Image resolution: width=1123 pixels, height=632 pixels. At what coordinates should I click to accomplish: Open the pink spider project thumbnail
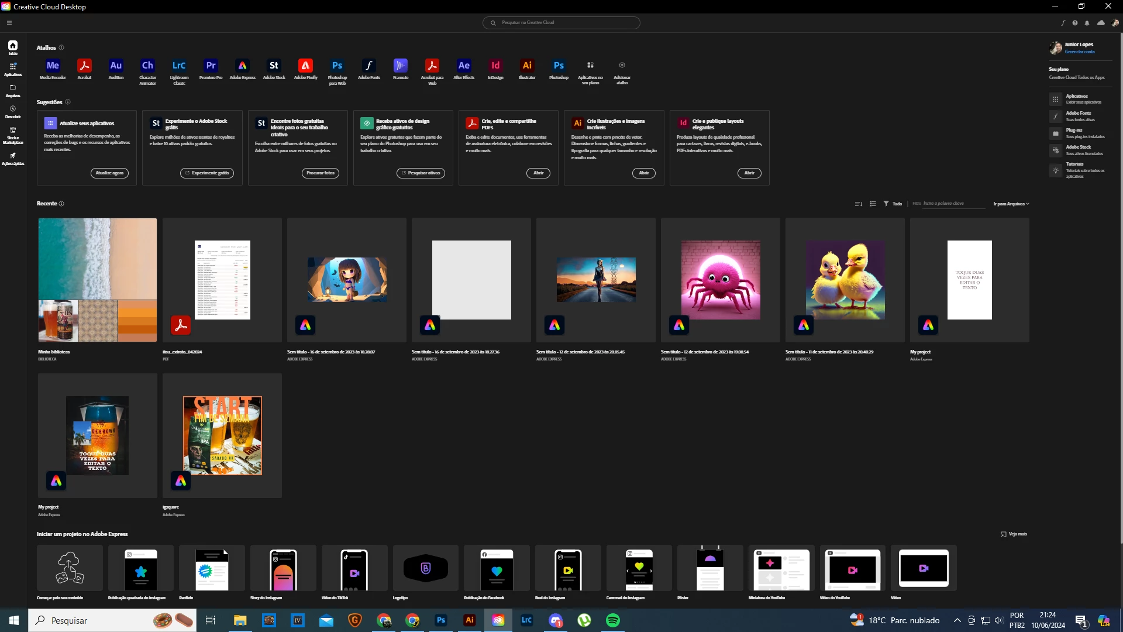[x=721, y=280]
